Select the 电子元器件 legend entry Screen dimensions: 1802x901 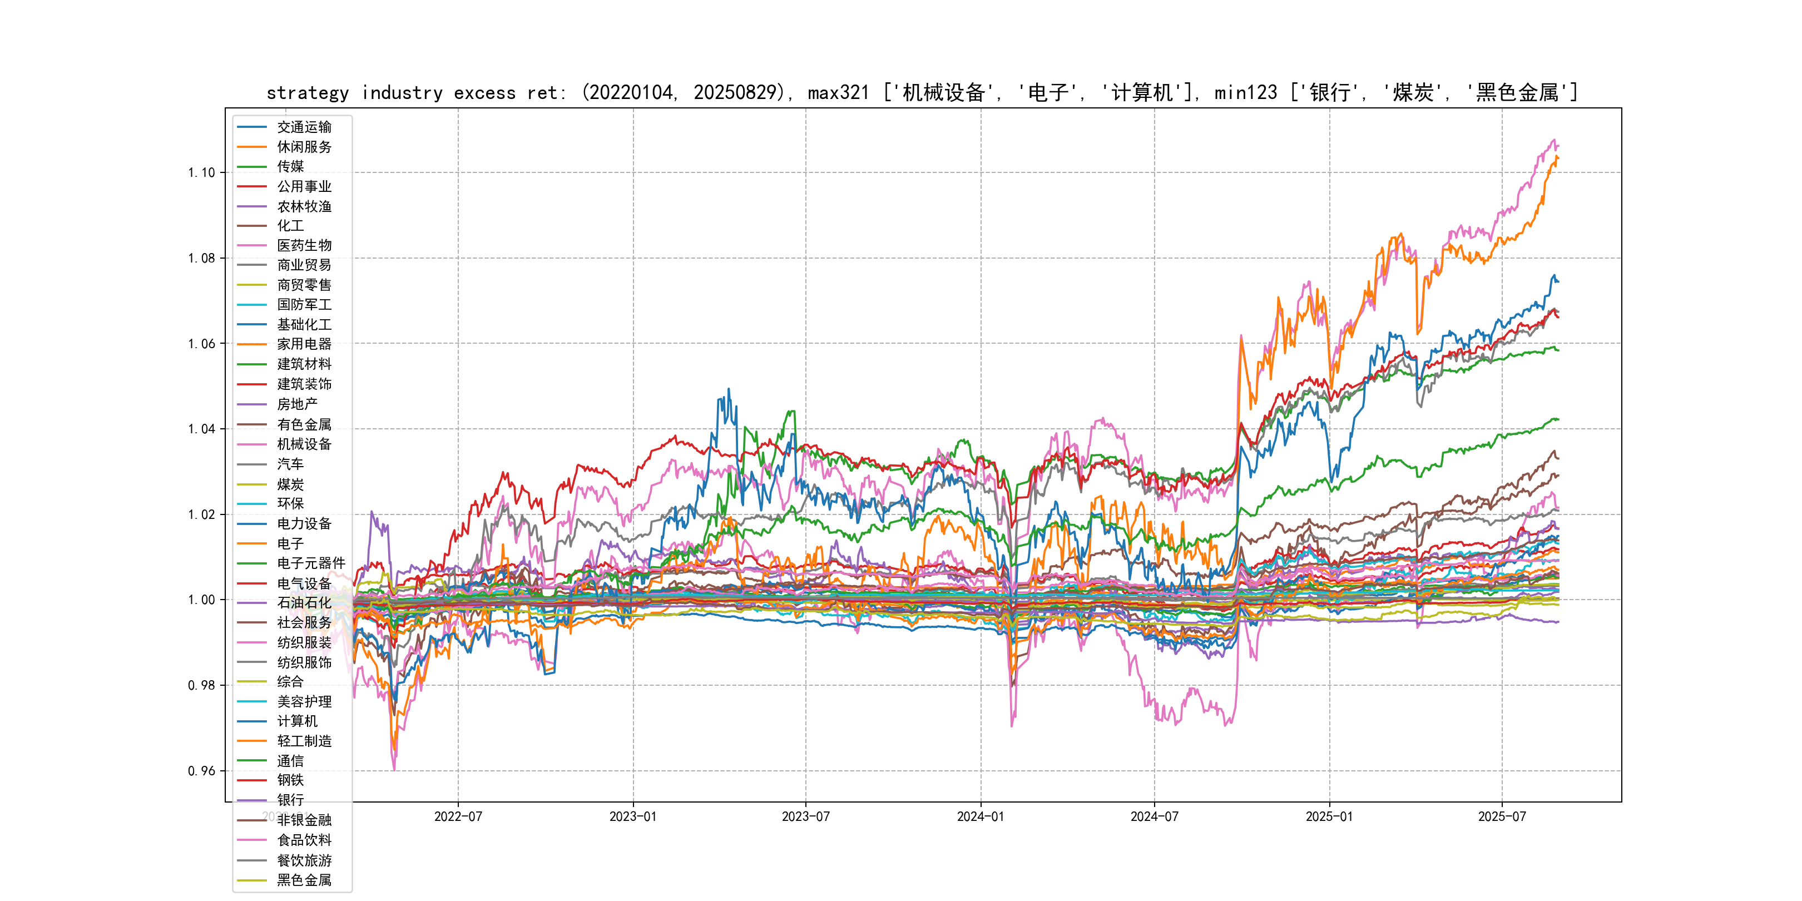[310, 563]
